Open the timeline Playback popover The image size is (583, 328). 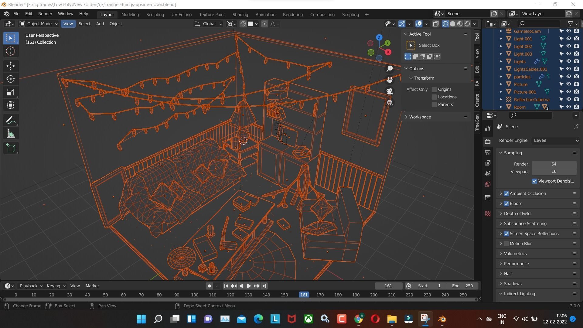(31, 286)
